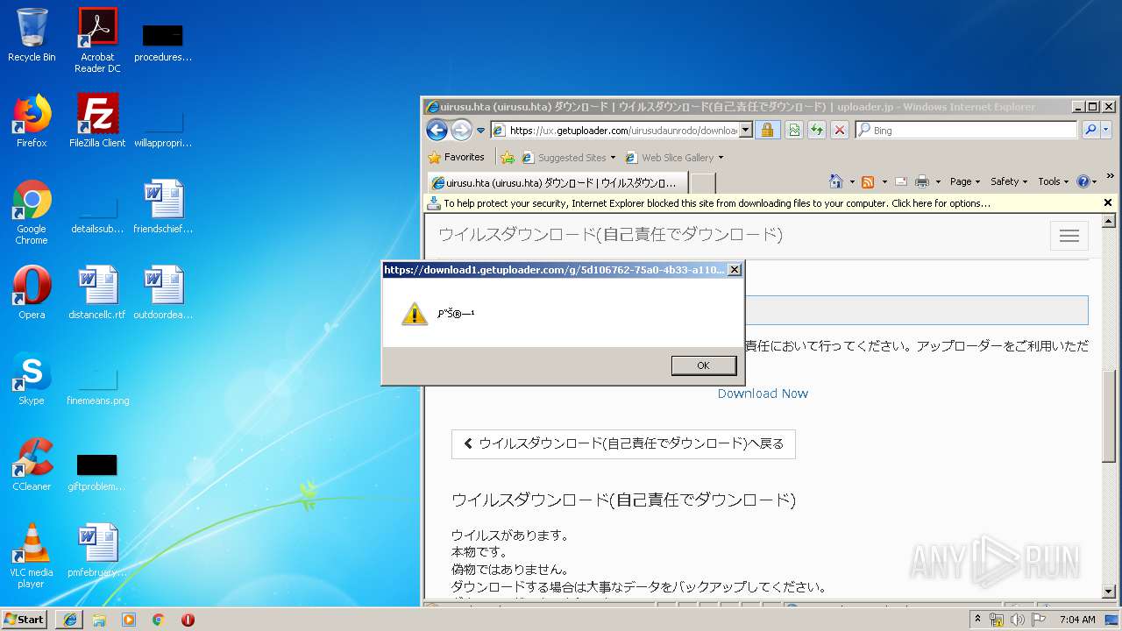1122x631 pixels.
Task: Click the vertical page scrollbar thumb
Action: pos(1111,415)
